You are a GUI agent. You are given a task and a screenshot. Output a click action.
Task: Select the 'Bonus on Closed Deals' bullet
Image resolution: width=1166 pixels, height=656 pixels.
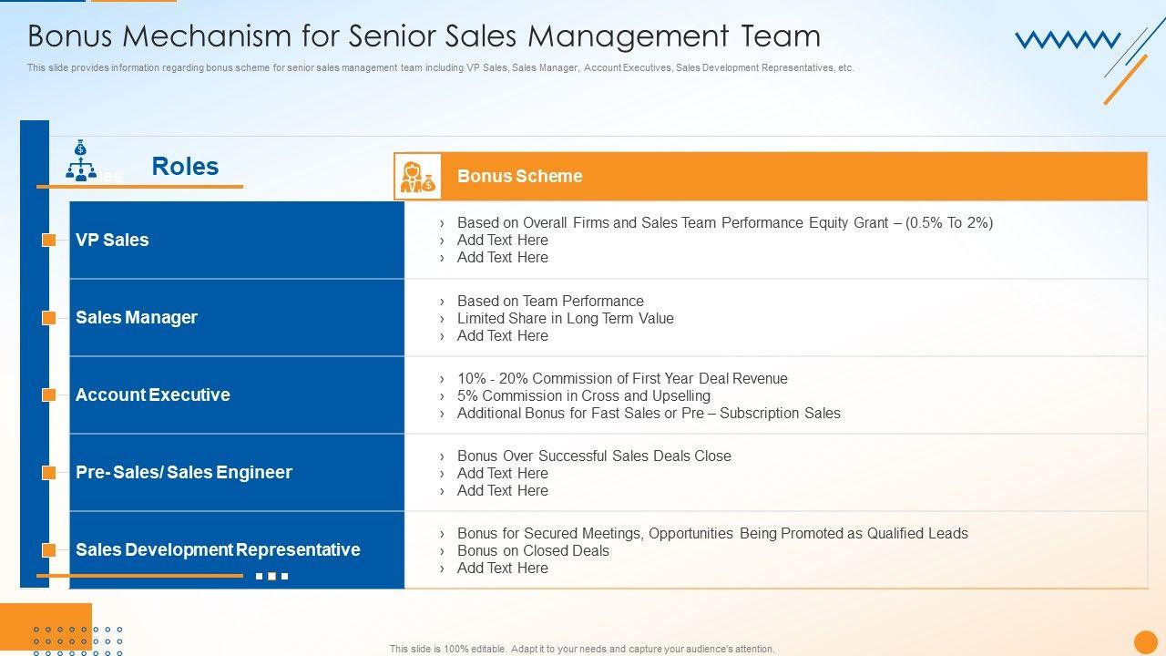pos(533,551)
